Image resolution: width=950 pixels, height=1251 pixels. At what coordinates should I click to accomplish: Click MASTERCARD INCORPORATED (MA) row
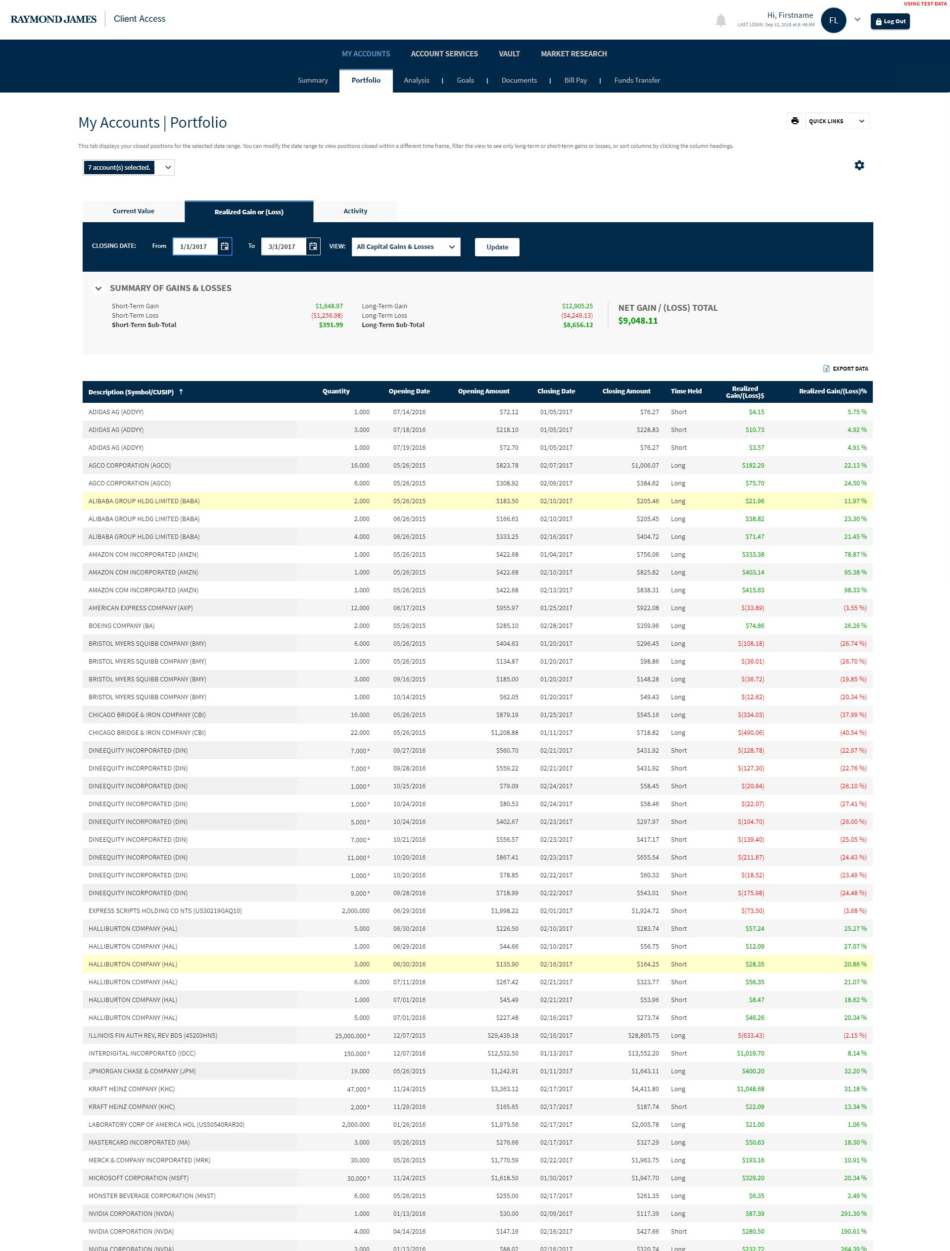pos(477,1143)
